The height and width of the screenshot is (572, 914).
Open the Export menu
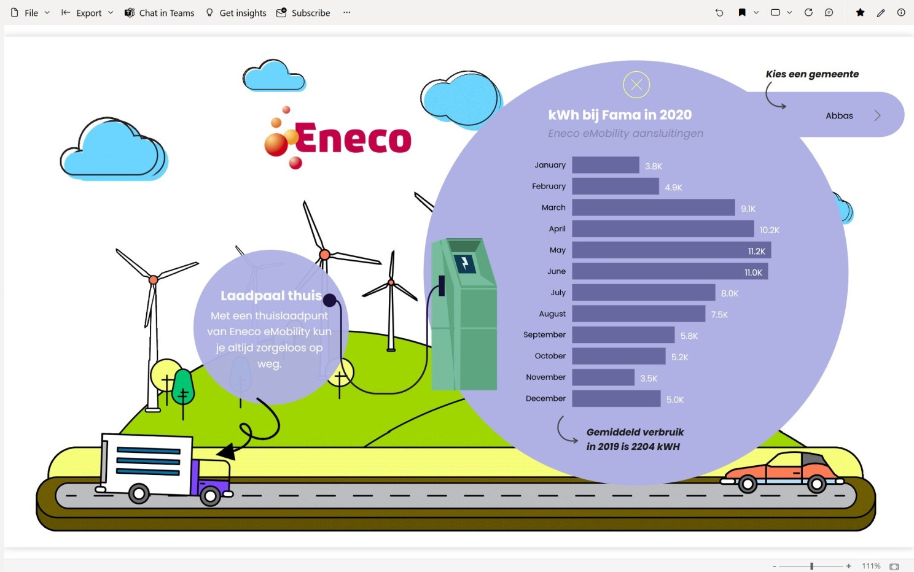click(x=87, y=13)
